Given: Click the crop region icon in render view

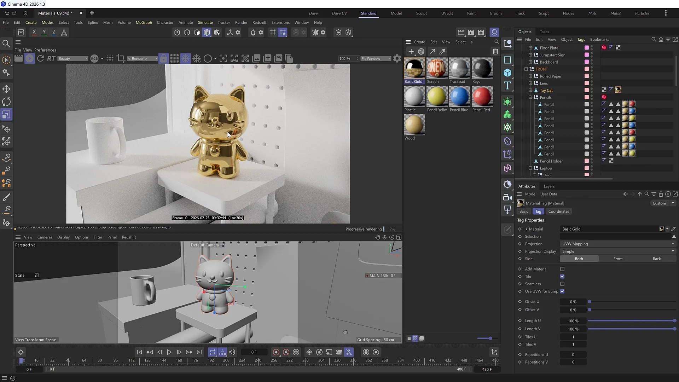Looking at the screenshot, I should tap(121, 59).
